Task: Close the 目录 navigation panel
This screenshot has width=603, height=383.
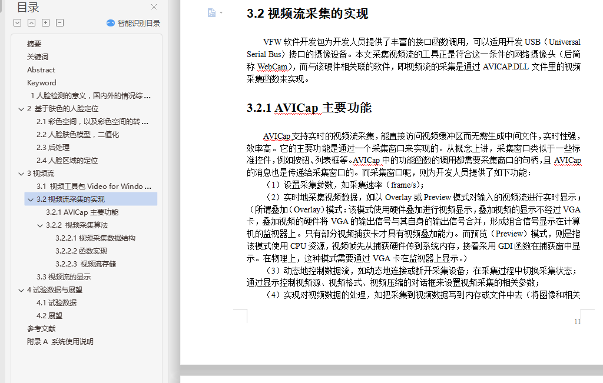Action: (154, 6)
